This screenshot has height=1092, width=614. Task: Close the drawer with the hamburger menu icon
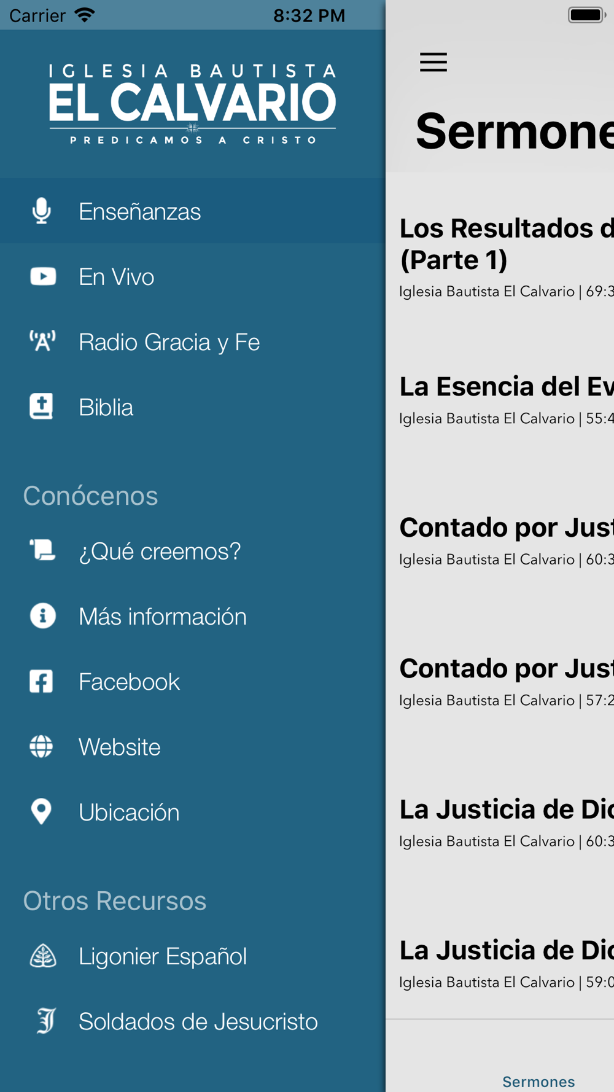point(433,62)
